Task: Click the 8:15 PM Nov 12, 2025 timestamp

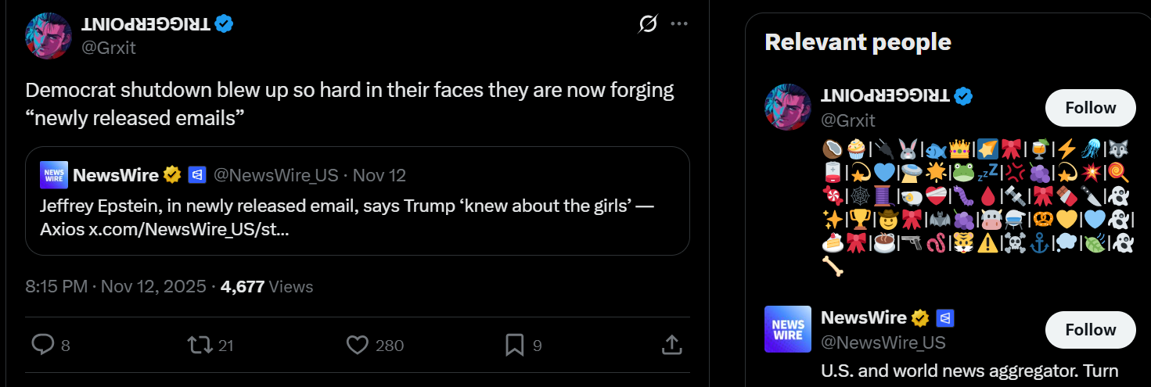Action: point(116,287)
